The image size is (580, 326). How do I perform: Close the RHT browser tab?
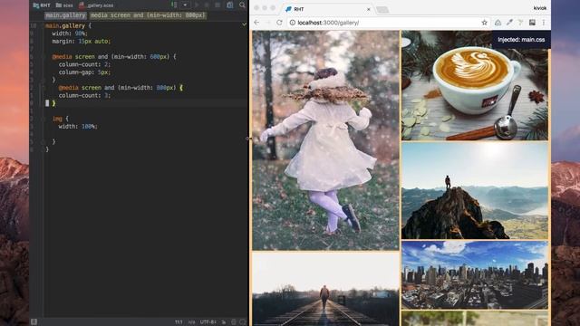369,9
